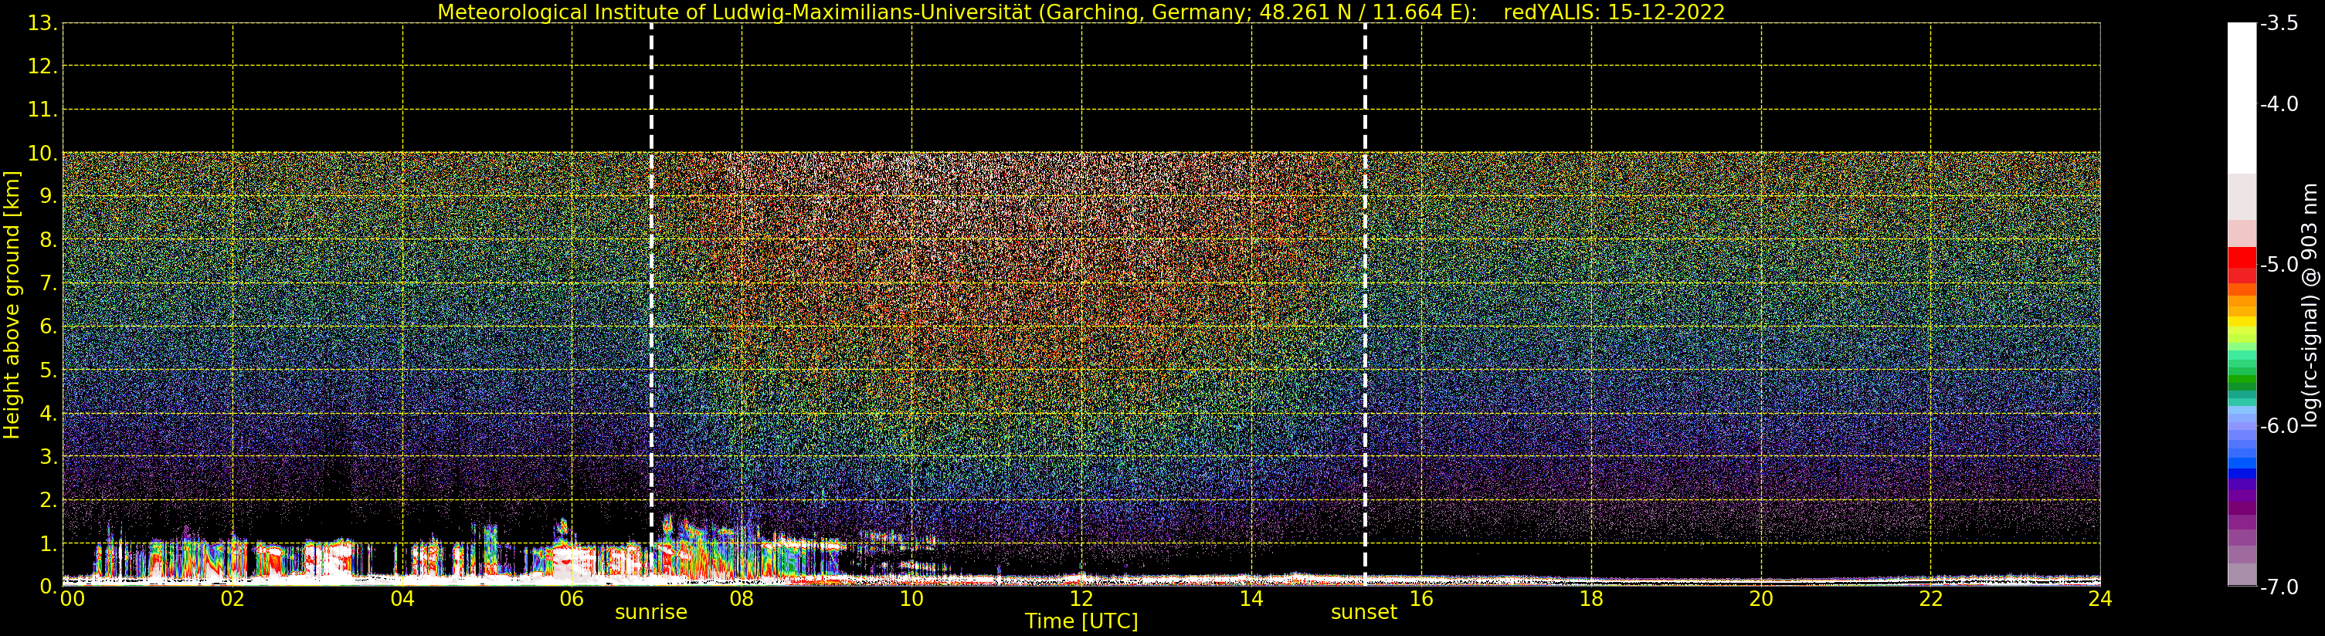Select the 'Time [UTC]' axis label
This screenshot has height=636, width=2325.
tap(1081, 621)
